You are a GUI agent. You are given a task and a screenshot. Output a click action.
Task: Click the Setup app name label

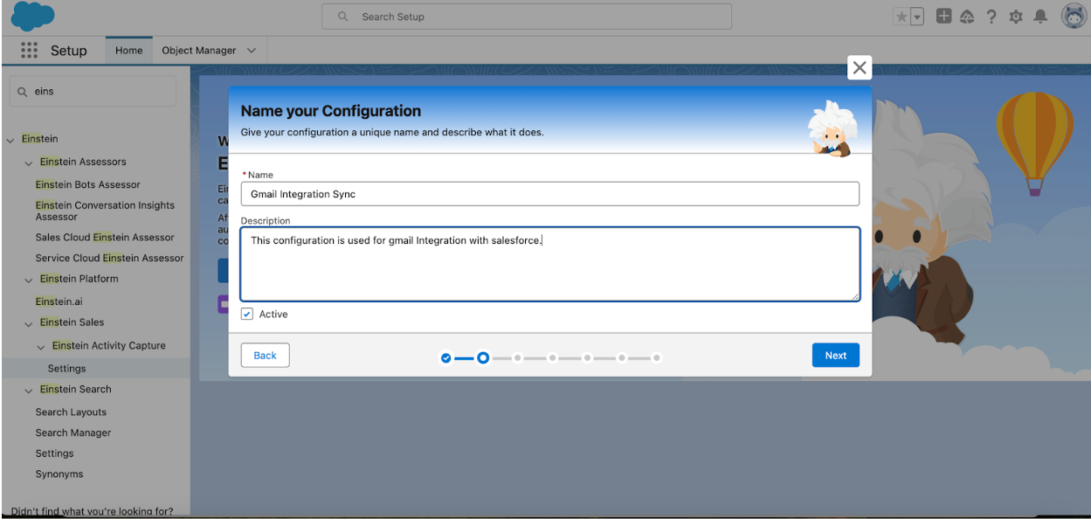pyautogui.click(x=69, y=51)
